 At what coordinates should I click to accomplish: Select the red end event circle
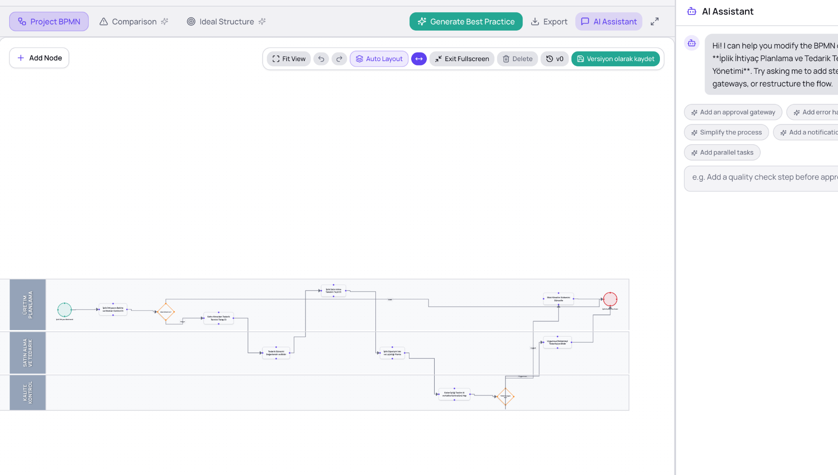[610, 299]
